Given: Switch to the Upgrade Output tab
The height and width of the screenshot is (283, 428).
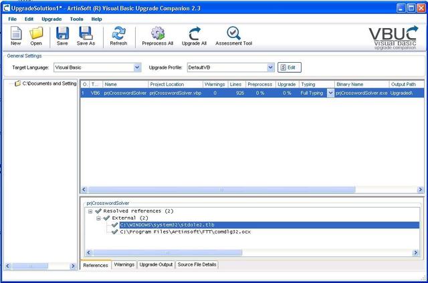Looking at the screenshot, I should point(156,264).
